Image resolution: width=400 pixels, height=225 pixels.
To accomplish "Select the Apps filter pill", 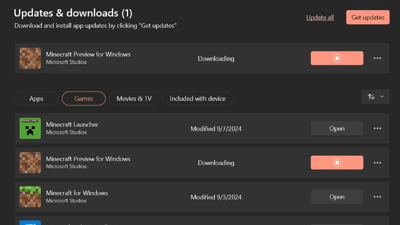I will tap(36, 98).
